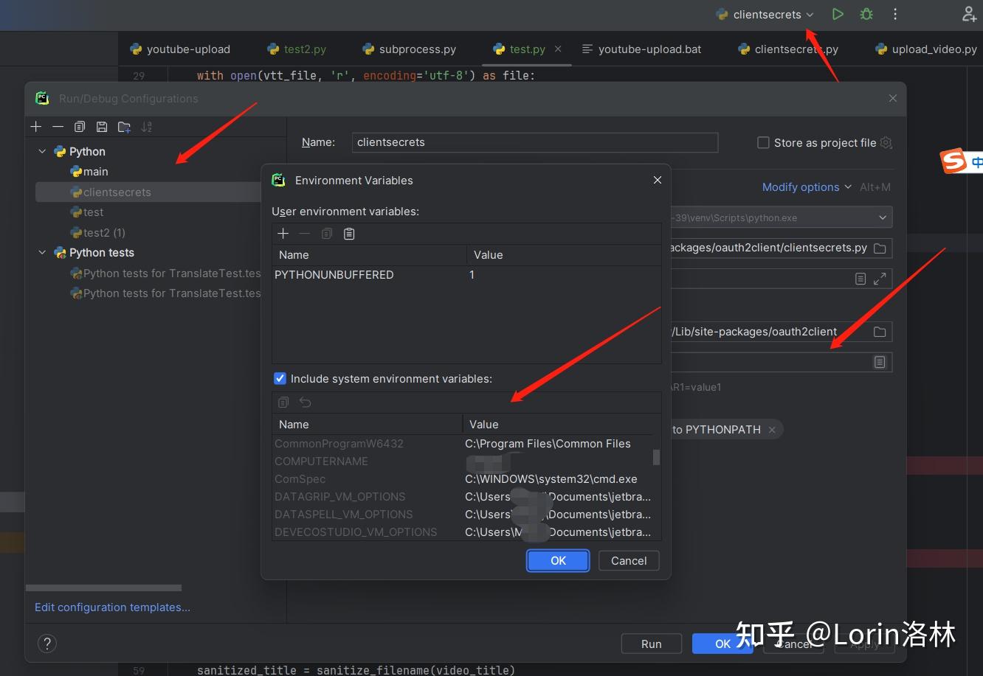
Task: Select the PYTHONUNBUFFERED variable row
Action: pos(466,275)
